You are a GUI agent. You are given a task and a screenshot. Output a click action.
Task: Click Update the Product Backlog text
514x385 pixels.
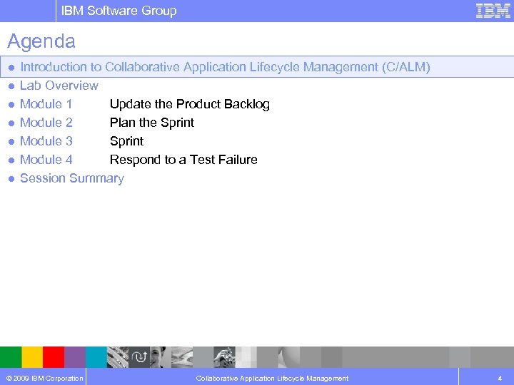click(x=189, y=104)
